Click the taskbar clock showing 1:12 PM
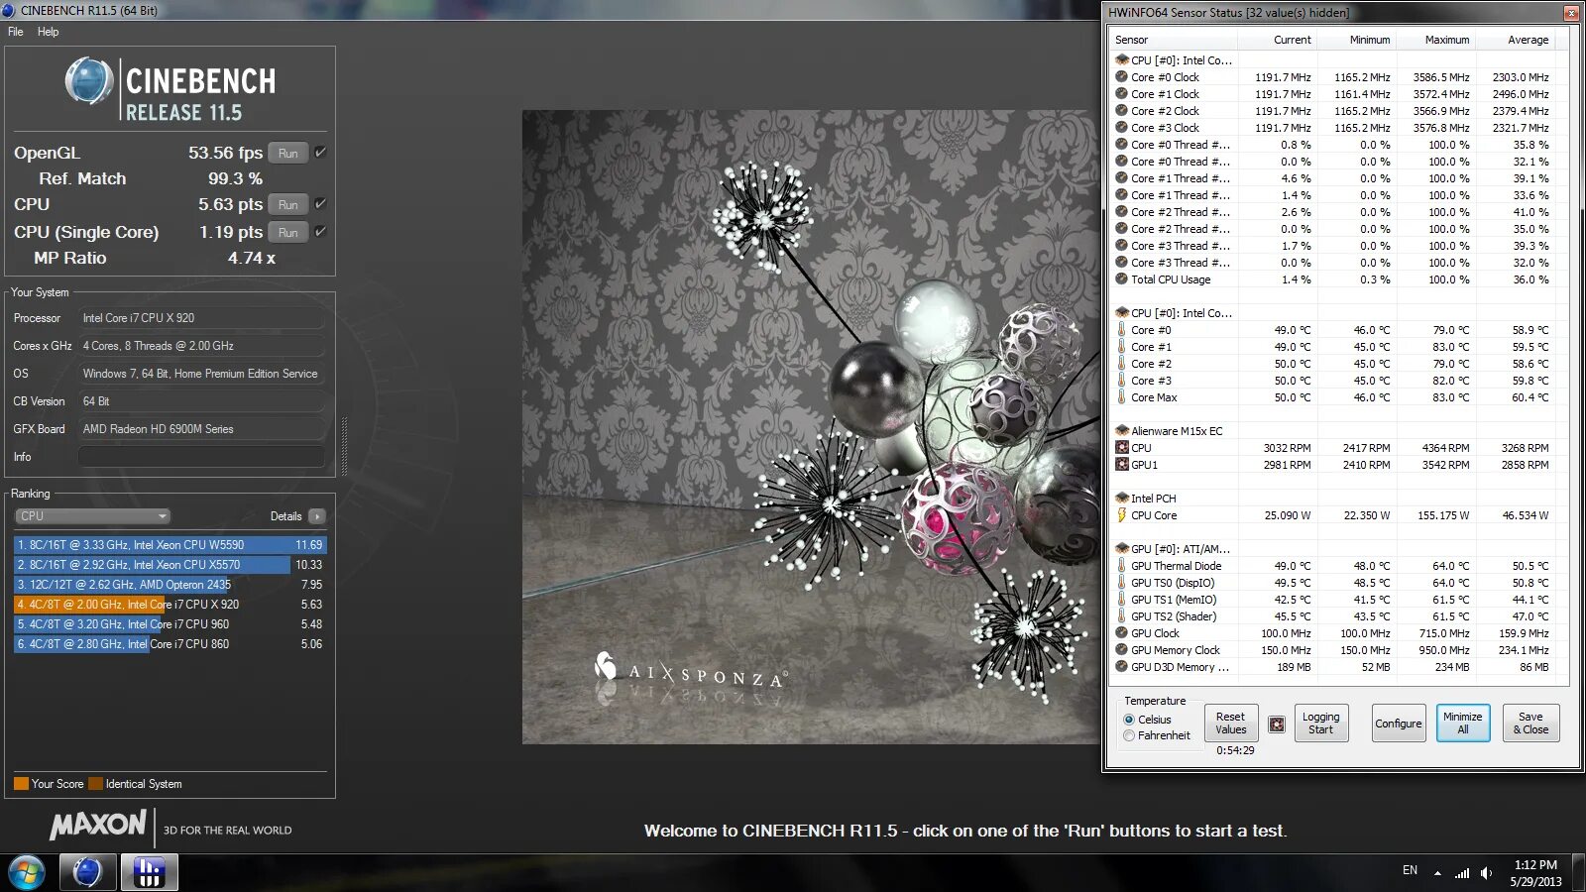Image resolution: width=1586 pixels, height=892 pixels. (1535, 873)
